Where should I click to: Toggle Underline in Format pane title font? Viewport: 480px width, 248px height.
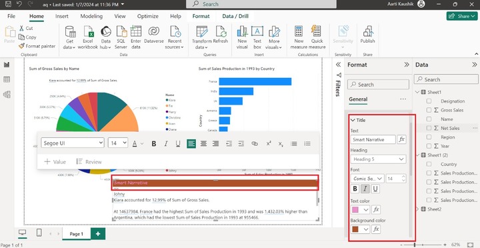375,189
